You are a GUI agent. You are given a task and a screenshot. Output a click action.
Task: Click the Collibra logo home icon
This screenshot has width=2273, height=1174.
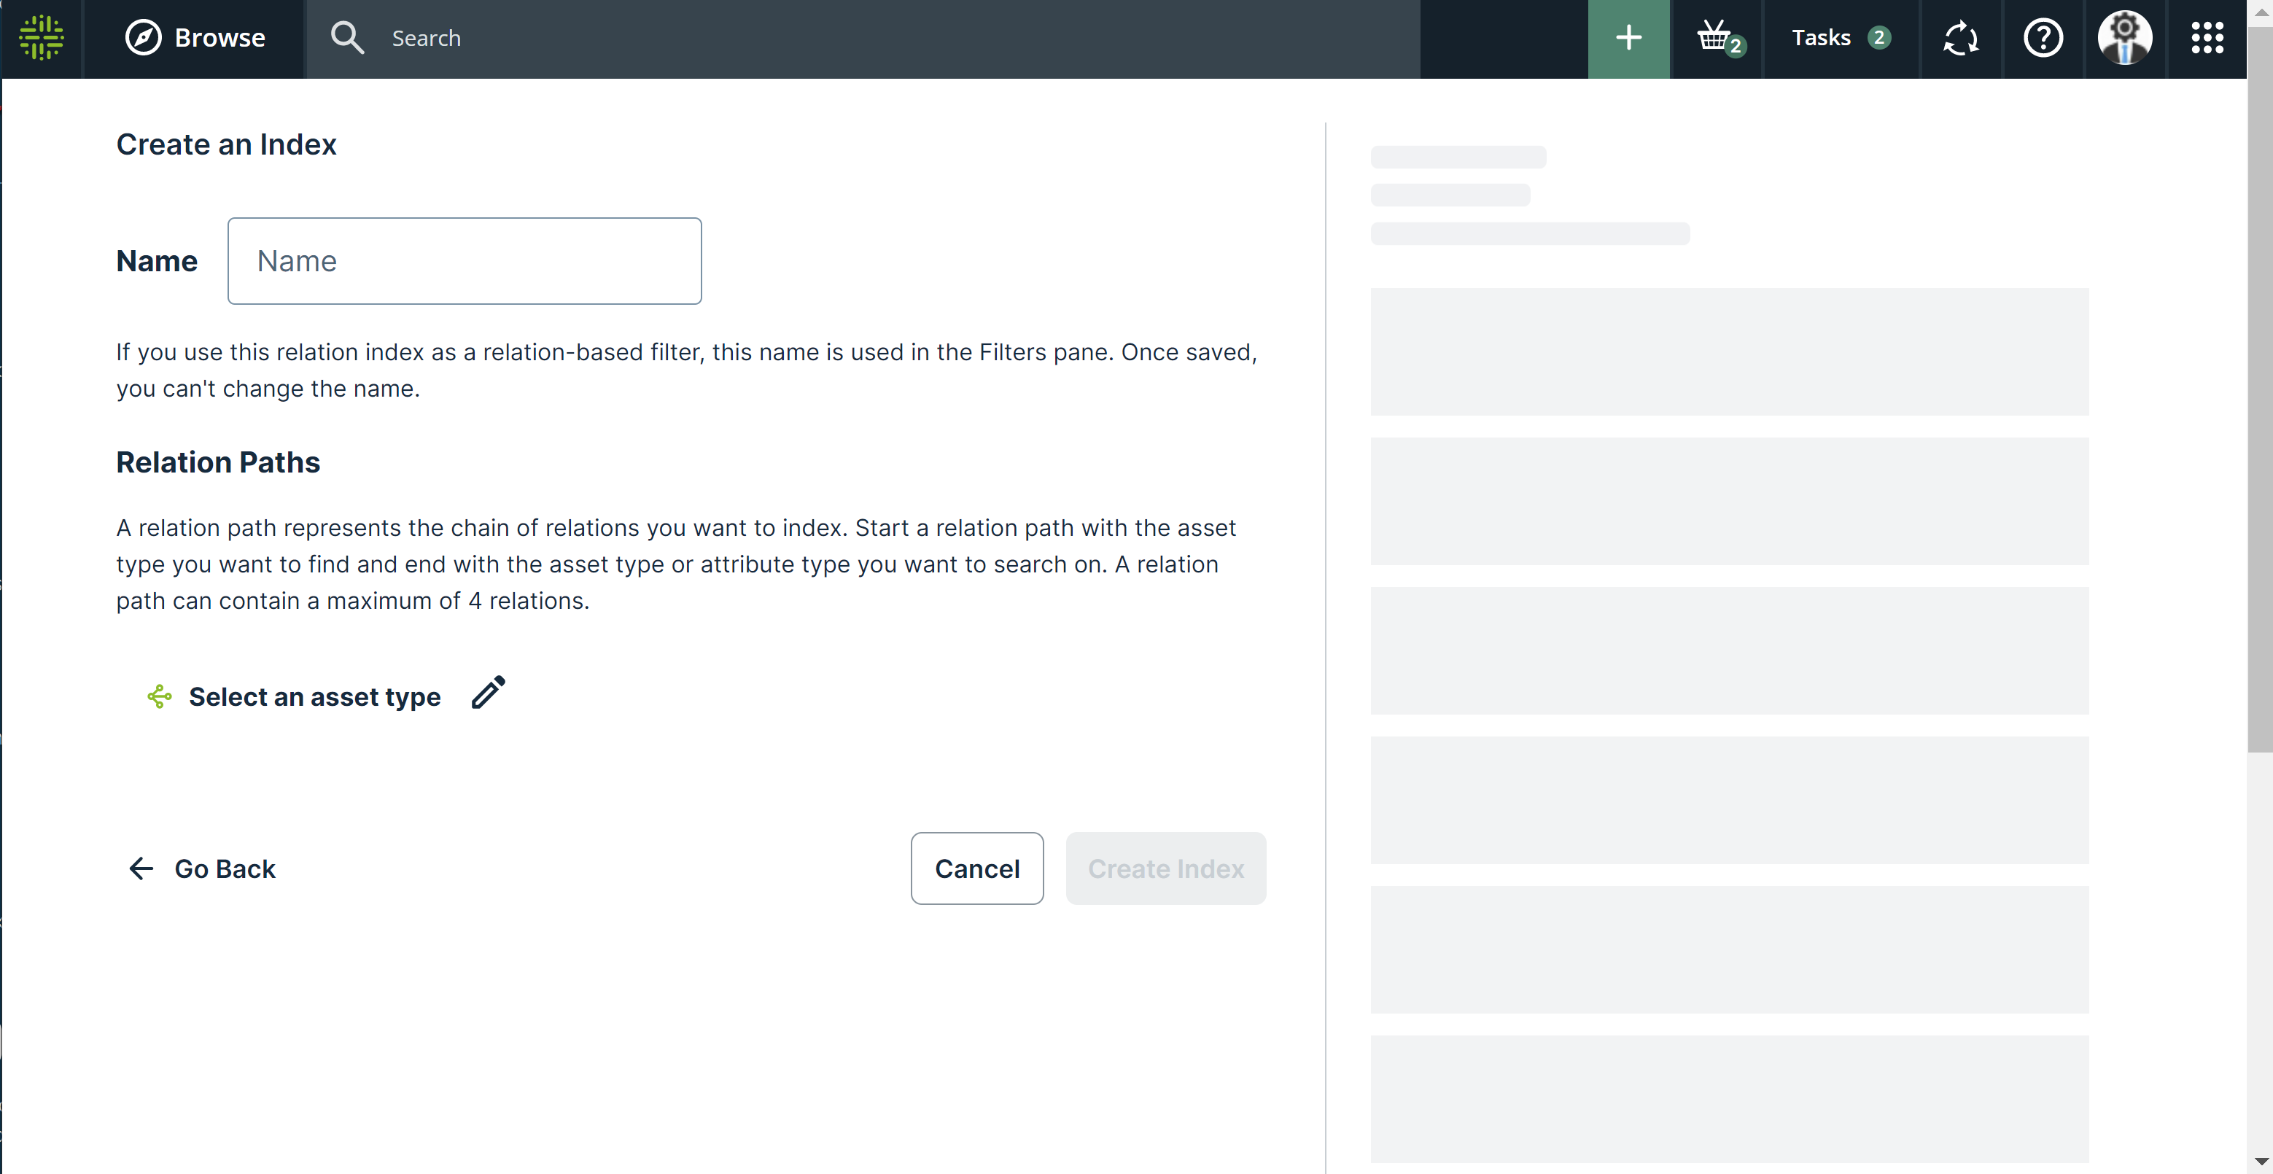point(42,38)
